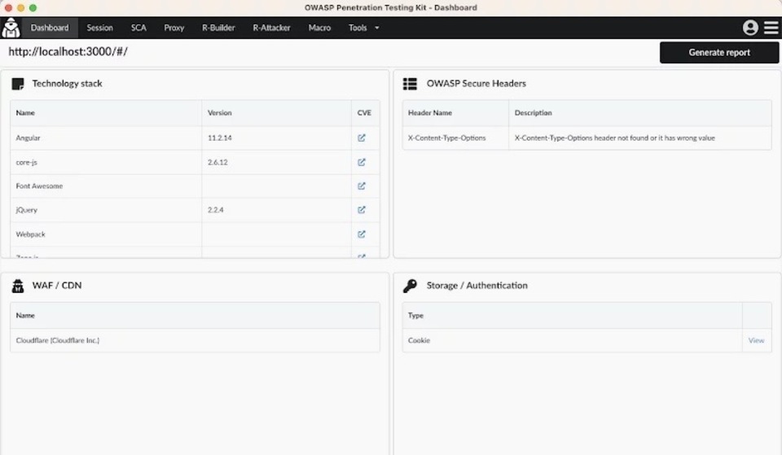Click the http://localhost:3000/#/ URL text
The height and width of the screenshot is (455, 782).
pos(68,52)
